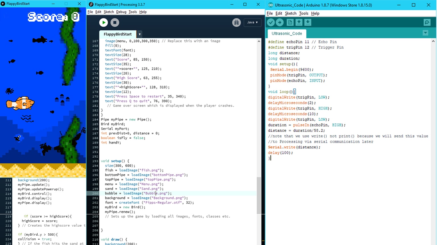Viewport: 437px width, 245px height.
Task: Open Processing Edit menu
Action: (98, 12)
